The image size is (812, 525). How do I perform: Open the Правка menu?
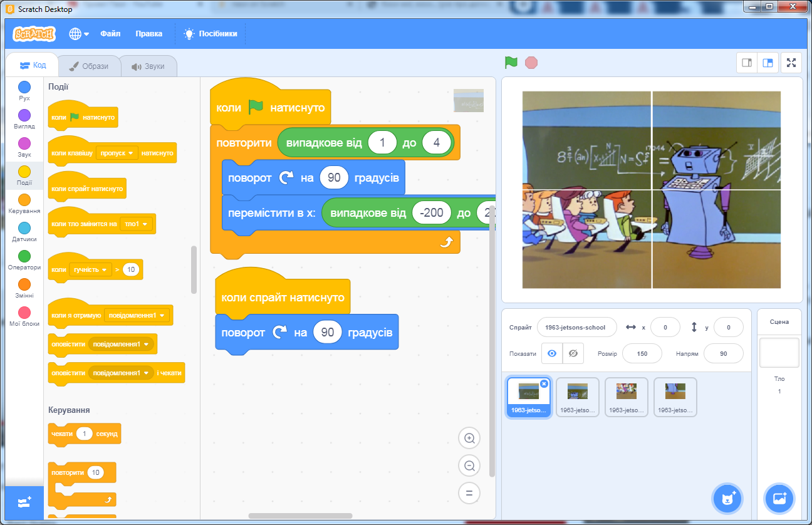pyautogui.click(x=148, y=34)
